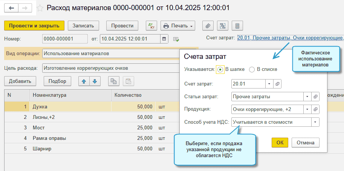Image resolution: width=344 pixels, height=171 pixels.
Task: Click the list report icon in the toolbar
Action: pyautogui.click(x=237, y=25)
